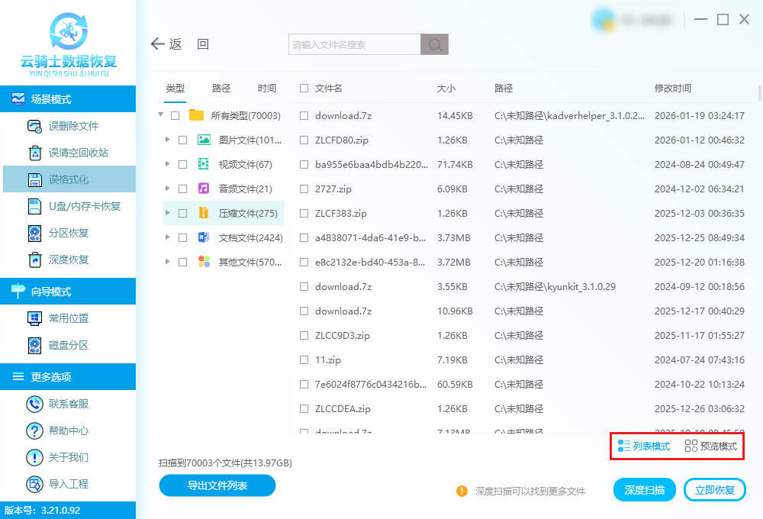
Task: Click the 立即恢复 button
Action: 714,490
